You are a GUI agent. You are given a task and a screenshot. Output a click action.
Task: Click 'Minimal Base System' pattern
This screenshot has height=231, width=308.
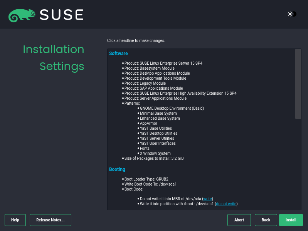pos(158,113)
